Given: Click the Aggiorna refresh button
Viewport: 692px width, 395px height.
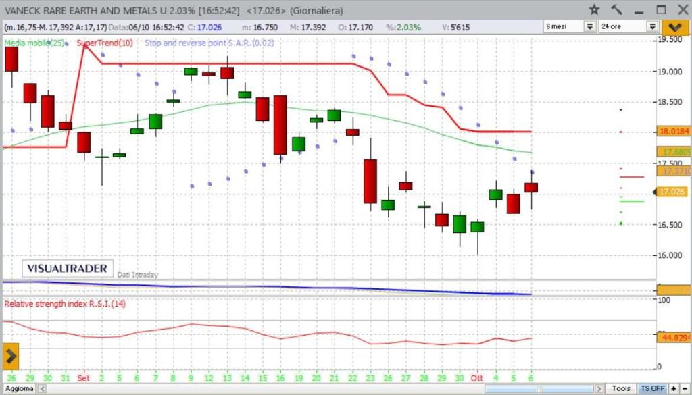Looking at the screenshot, I should (x=20, y=388).
